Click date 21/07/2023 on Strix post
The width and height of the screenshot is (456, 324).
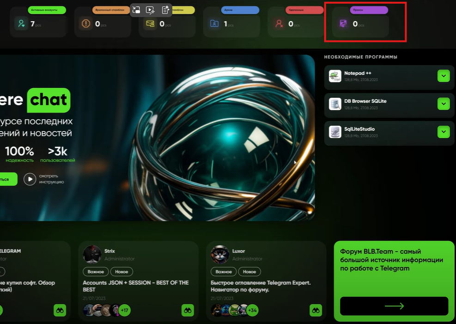[x=94, y=299]
